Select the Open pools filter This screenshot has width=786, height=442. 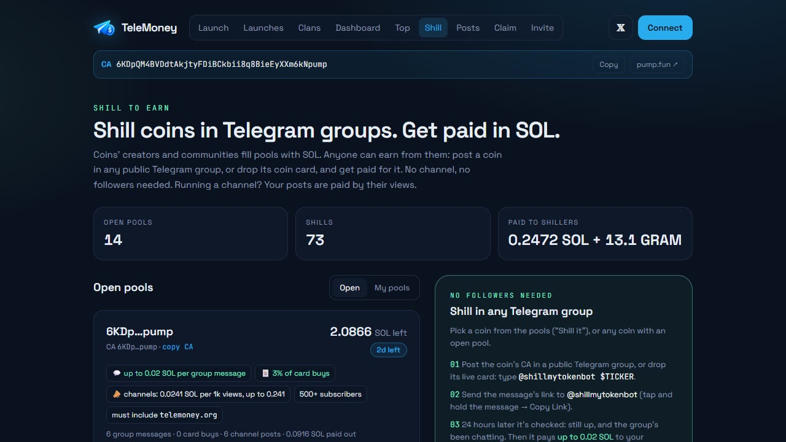click(x=349, y=288)
